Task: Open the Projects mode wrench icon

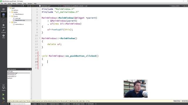Action: pyautogui.click(x=4, y=31)
